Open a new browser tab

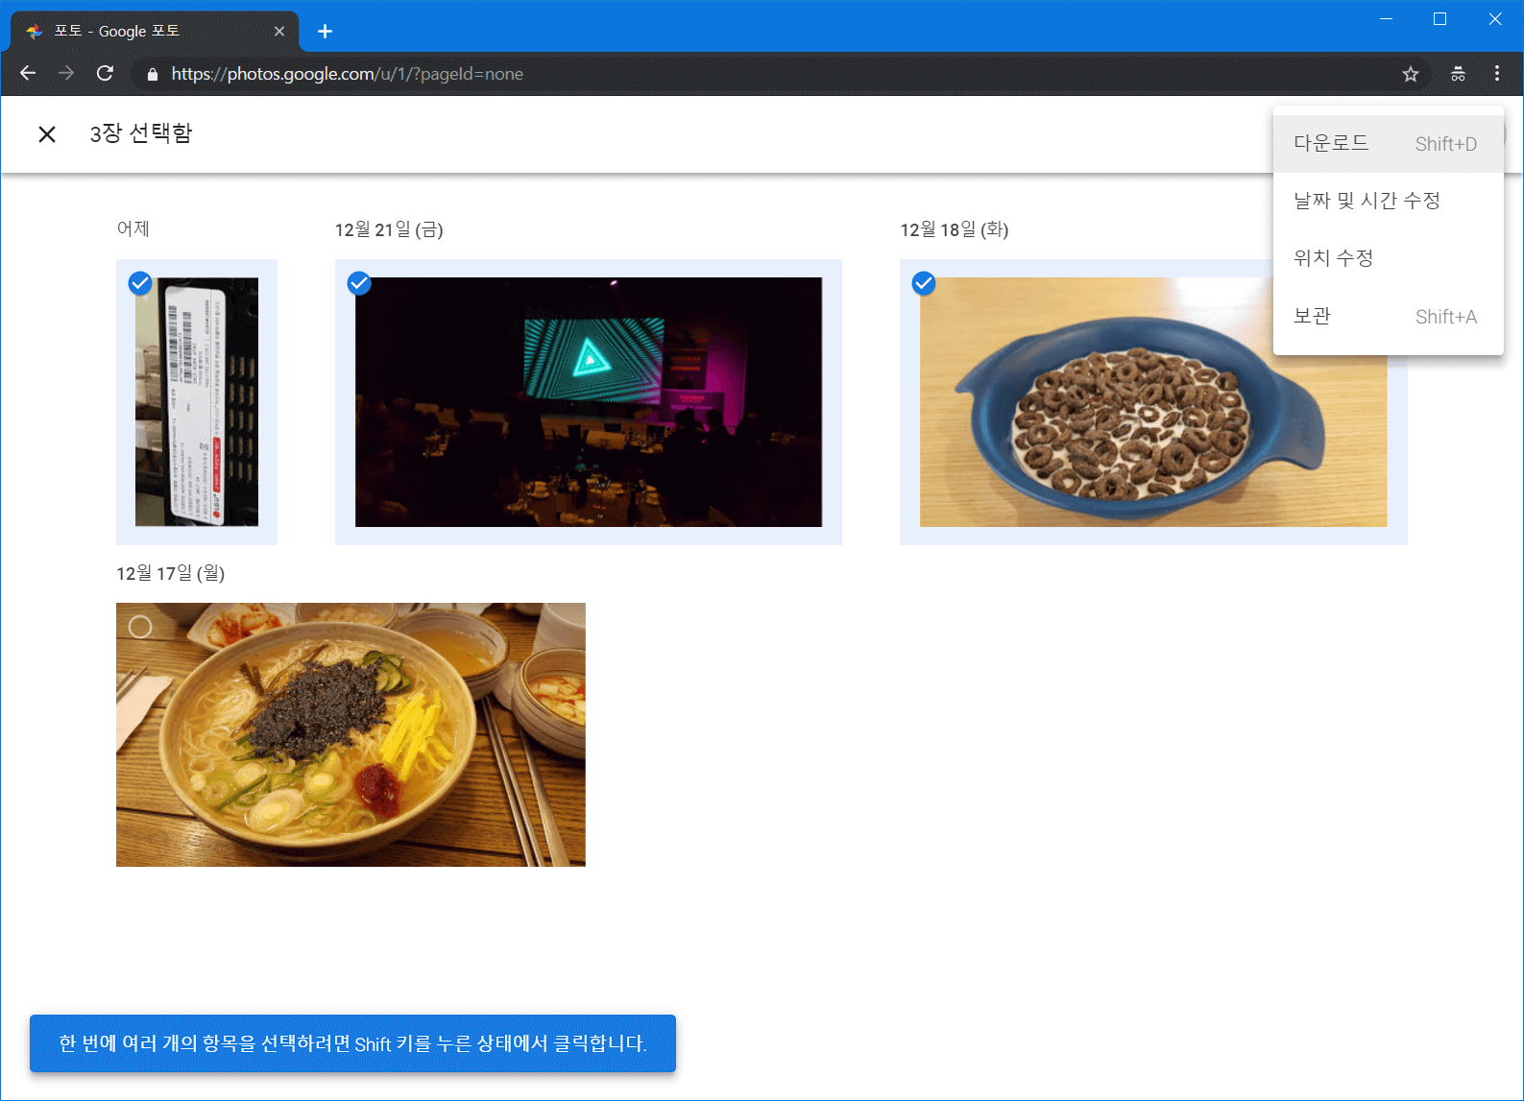(325, 32)
